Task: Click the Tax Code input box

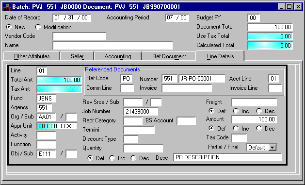Action: pos(239,138)
